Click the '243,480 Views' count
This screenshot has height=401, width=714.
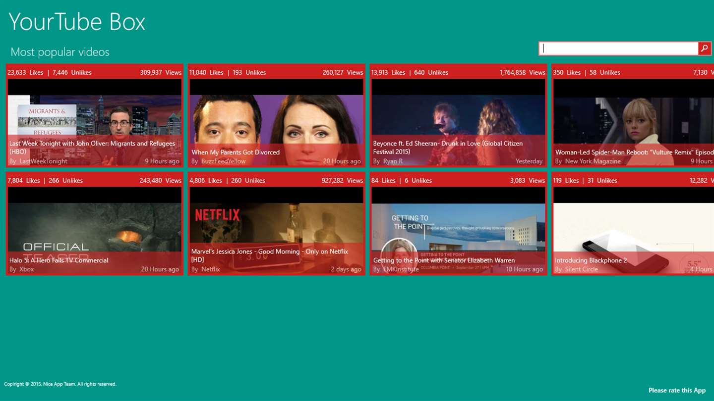click(161, 180)
